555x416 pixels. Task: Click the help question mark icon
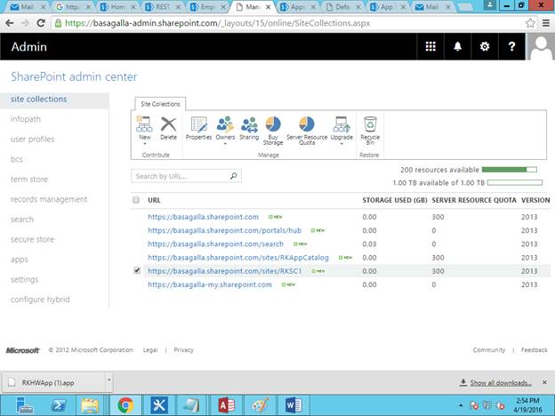[511, 46]
